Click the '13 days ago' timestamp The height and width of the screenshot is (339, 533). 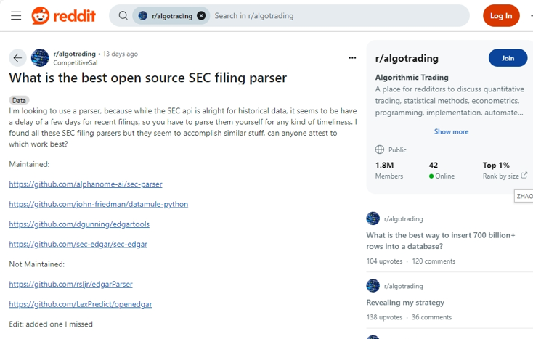(121, 54)
